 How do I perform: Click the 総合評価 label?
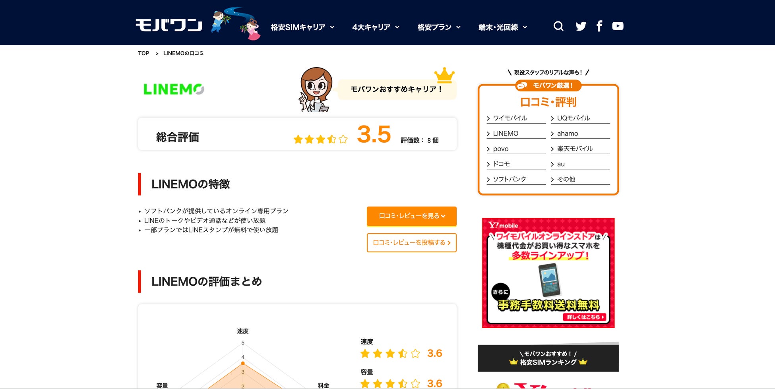(178, 137)
